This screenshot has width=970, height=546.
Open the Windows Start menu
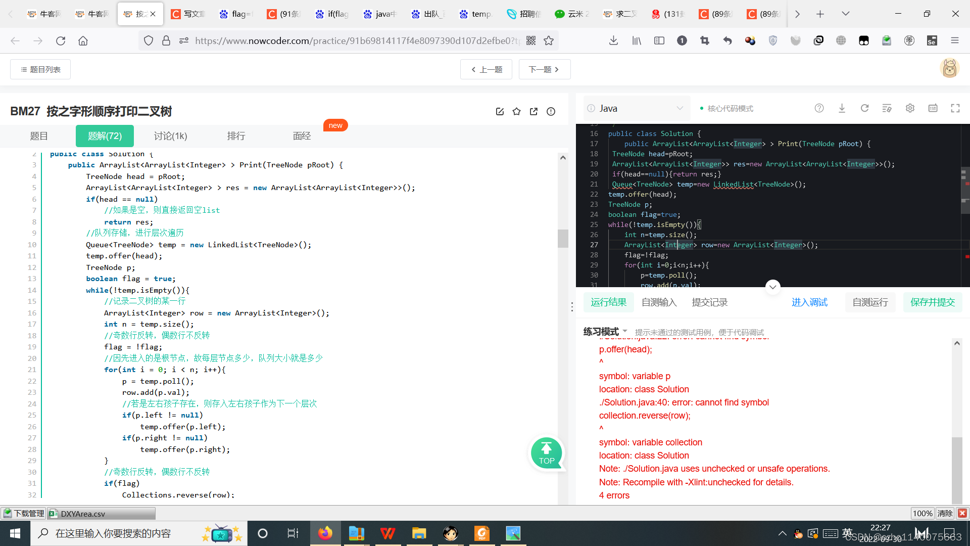(15, 533)
